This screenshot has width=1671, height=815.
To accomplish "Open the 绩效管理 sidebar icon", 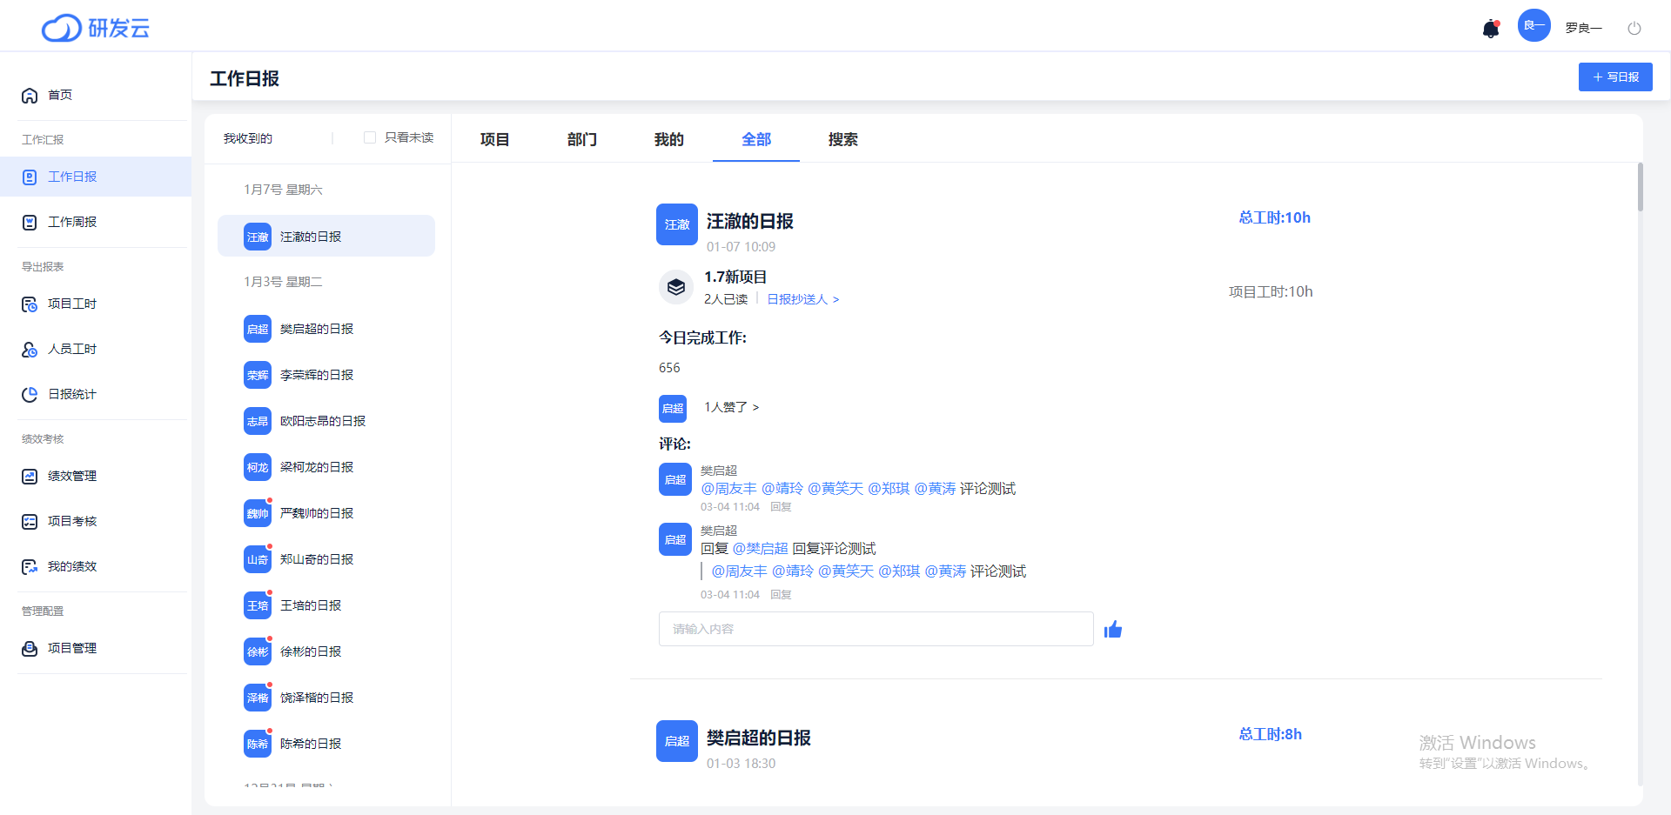I will coord(30,476).
